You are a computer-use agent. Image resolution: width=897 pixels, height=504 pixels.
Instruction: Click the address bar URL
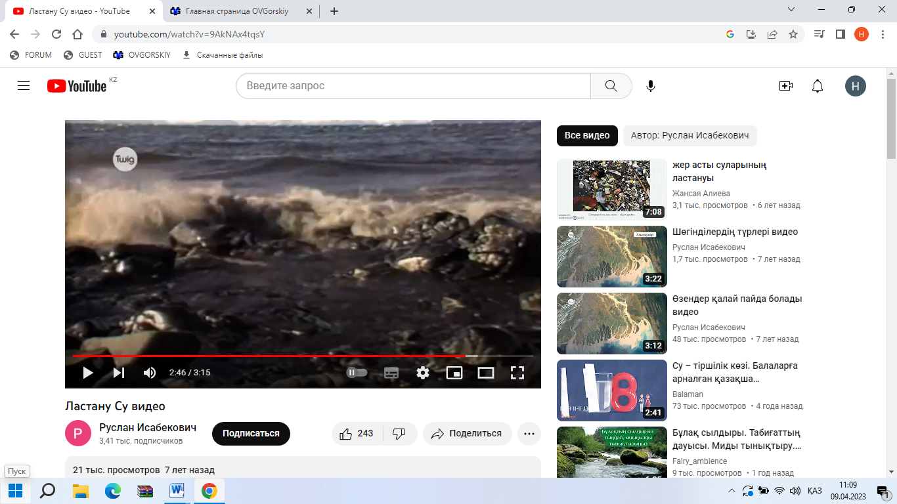(x=189, y=34)
